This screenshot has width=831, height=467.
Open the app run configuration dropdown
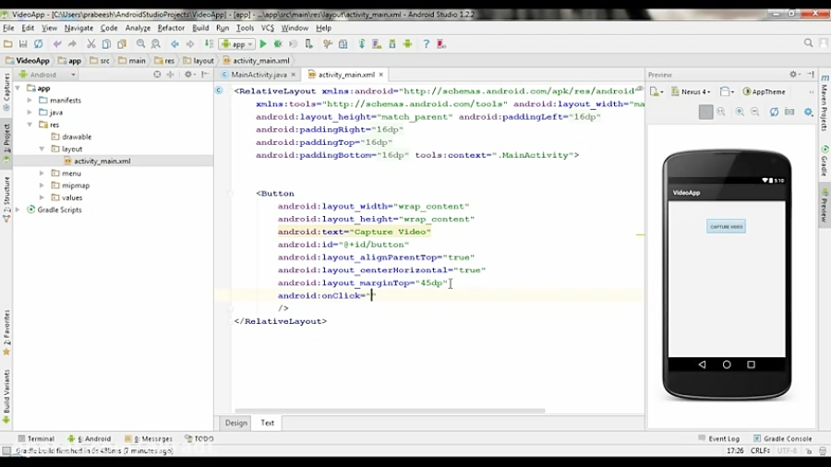tap(237, 44)
